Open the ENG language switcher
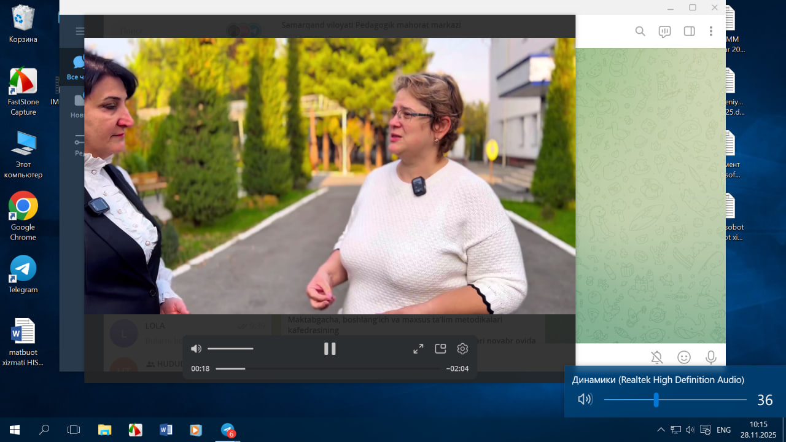 click(x=723, y=430)
